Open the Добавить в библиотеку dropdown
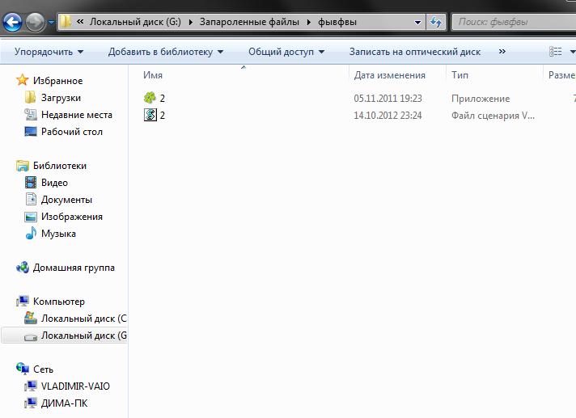Image resolution: width=576 pixels, height=418 pixels. click(x=166, y=52)
